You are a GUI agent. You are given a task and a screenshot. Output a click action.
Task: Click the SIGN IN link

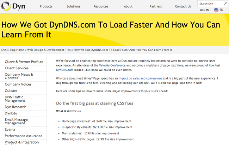click(204, 10)
